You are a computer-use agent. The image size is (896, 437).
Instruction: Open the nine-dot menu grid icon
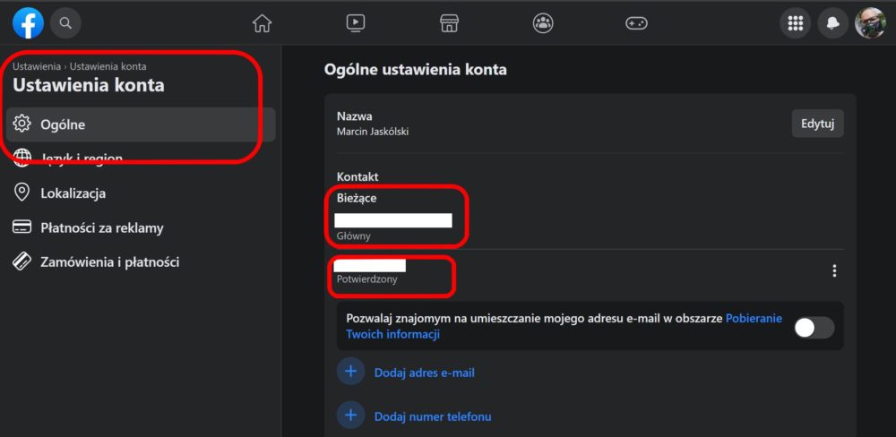796,23
